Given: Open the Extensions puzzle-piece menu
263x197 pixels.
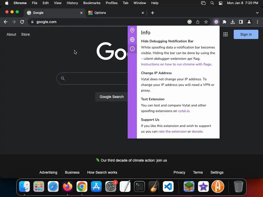Looking at the screenshot, I should (224, 22).
